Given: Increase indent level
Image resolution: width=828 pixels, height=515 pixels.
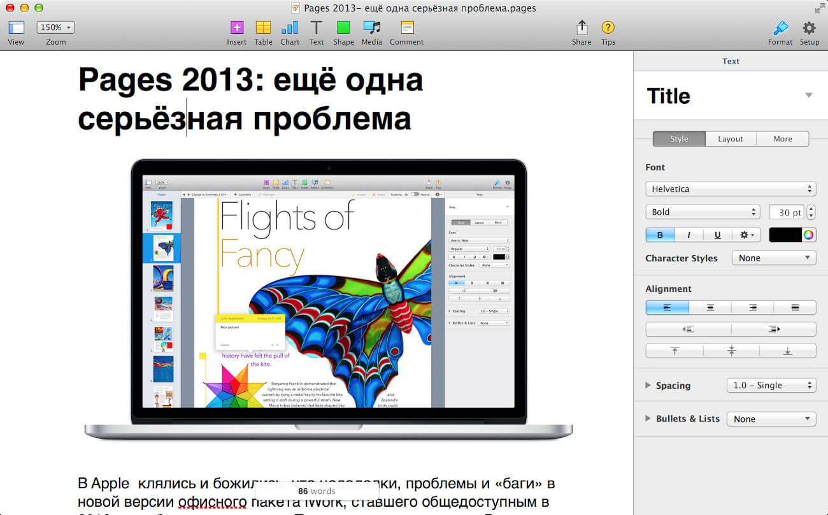Looking at the screenshot, I should 774,330.
